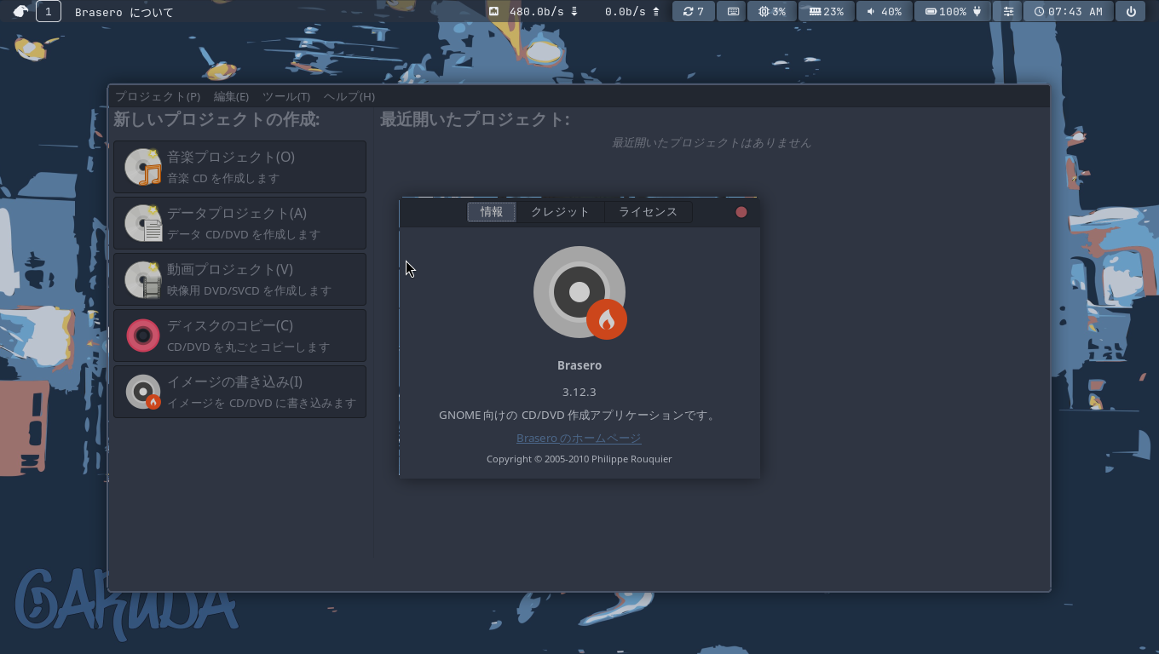Start a 音楽プロジェクト(O)

pyautogui.click(x=239, y=167)
